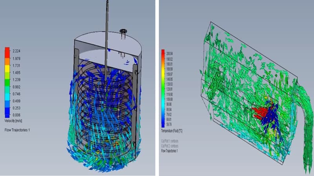Select the 0.006 minimum velocity value
The image size is (314, 176).
tap(16, 115)
